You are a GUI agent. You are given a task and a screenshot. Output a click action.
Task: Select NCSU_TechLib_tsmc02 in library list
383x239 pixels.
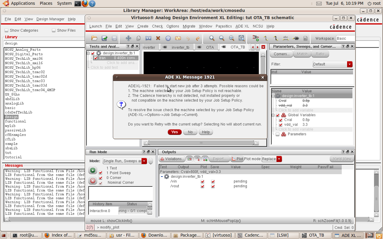25,72
